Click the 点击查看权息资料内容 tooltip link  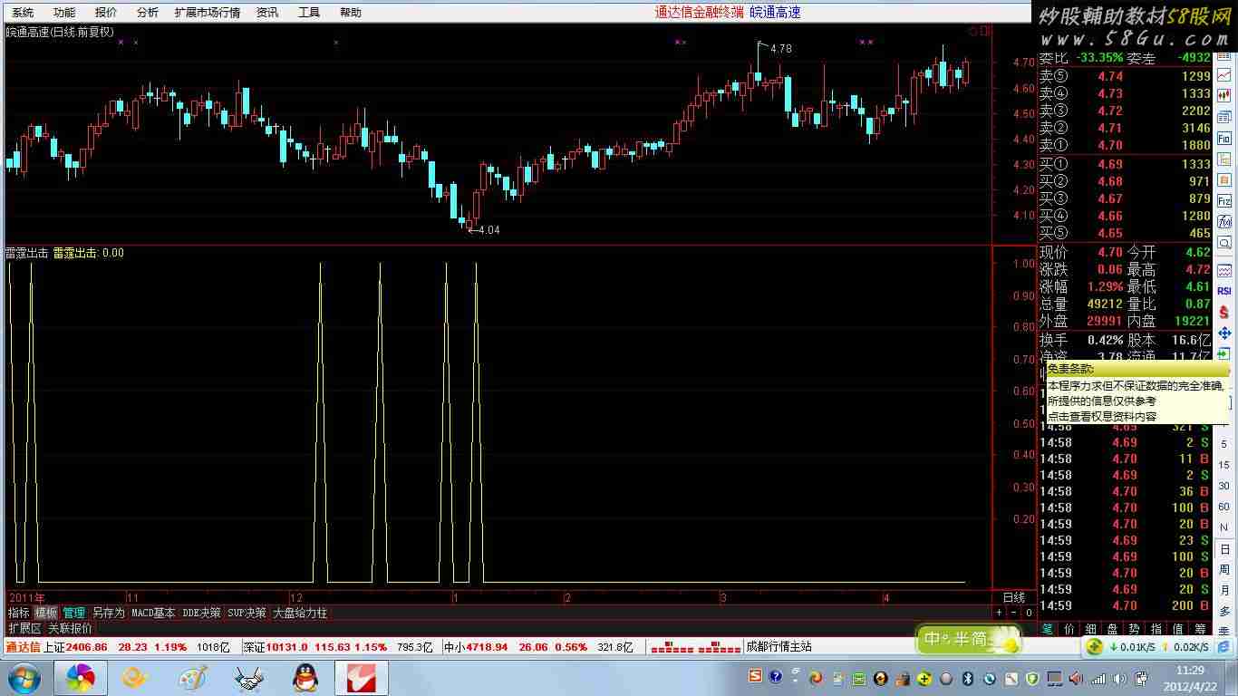point(1102,416)
